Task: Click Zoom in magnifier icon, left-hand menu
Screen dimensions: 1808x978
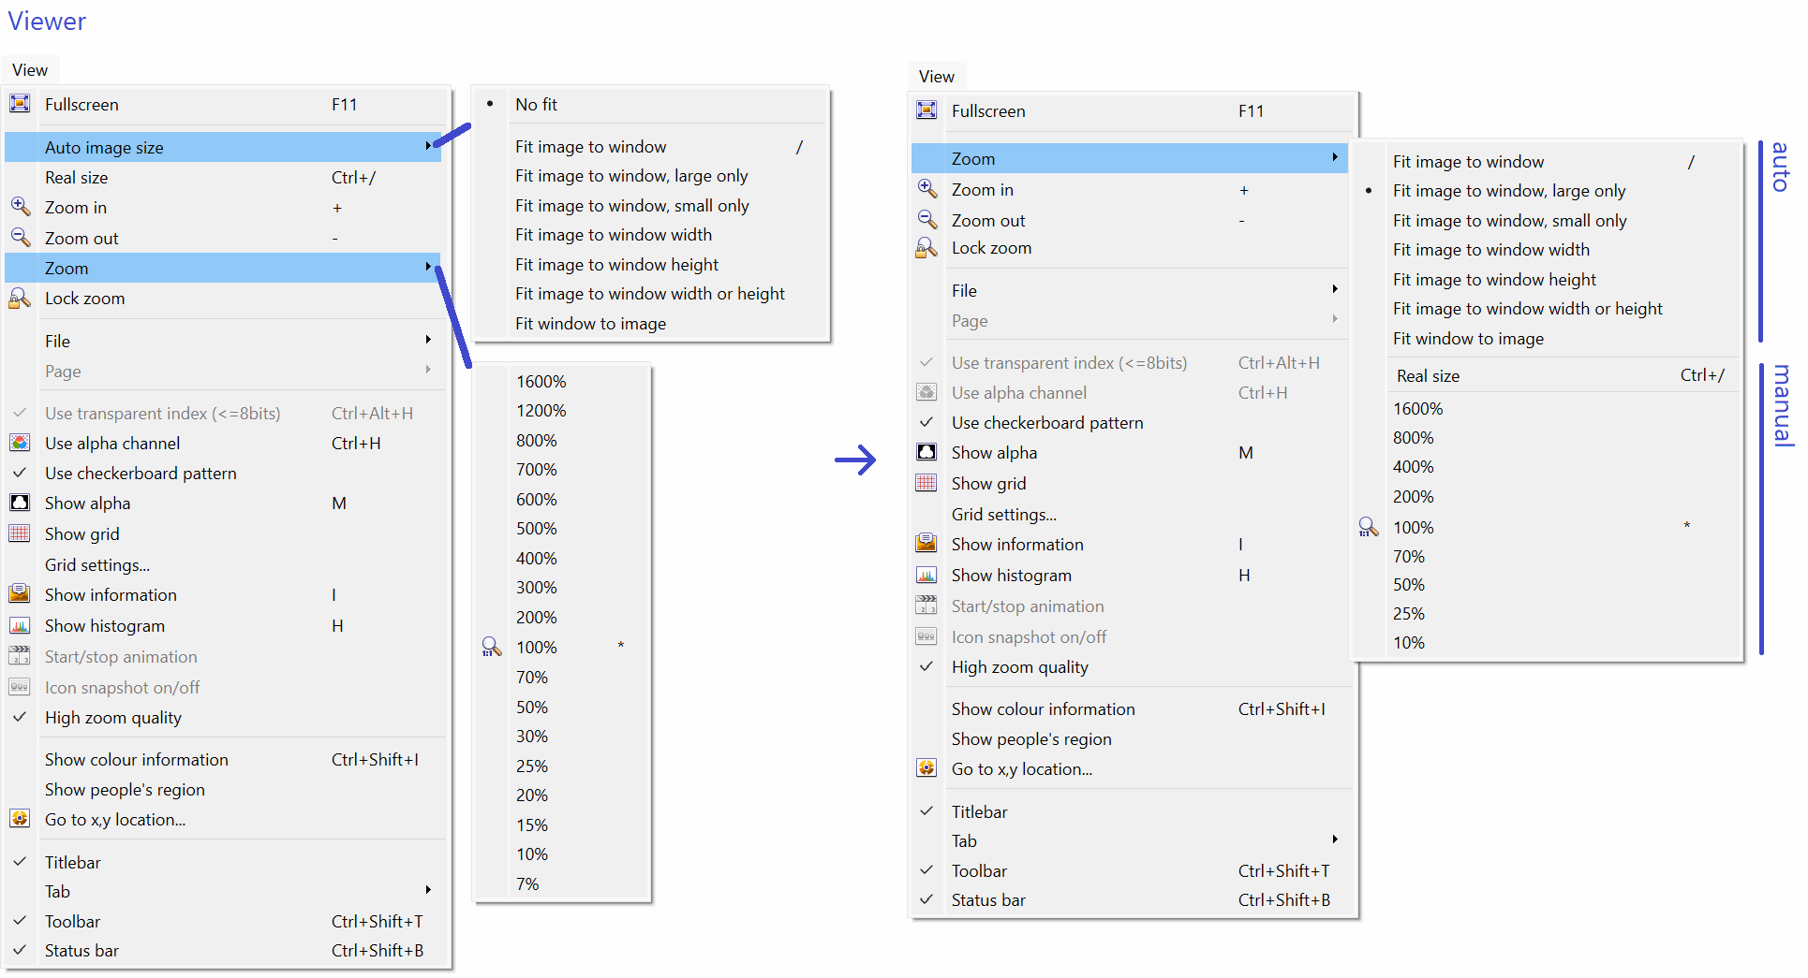Action: tap(20, 207)
